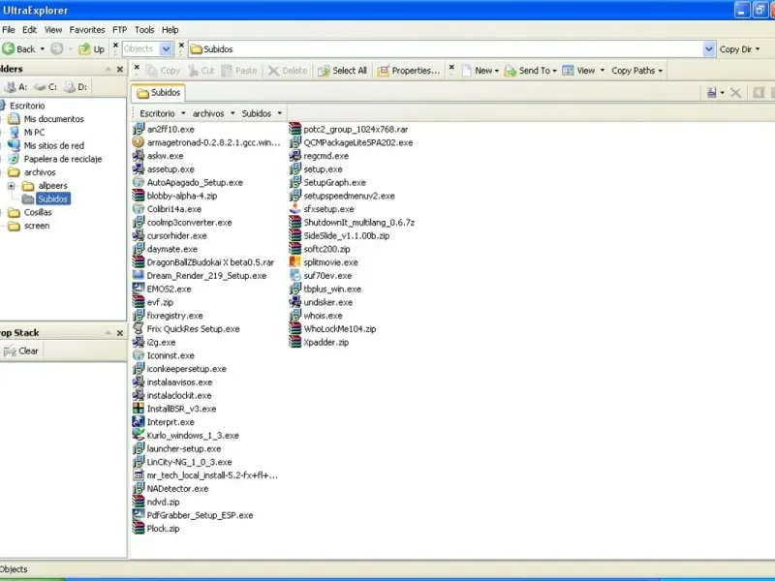The image size is (775, 581).
Task: Select sfxsetup.exe file icon
Action: [x=295, y=209]
